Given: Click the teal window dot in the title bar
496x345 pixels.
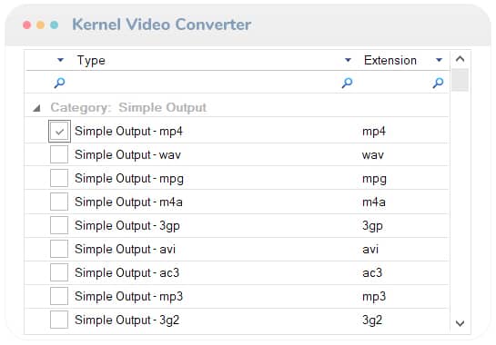Looking at the screenshot, I should click(54, 25).
